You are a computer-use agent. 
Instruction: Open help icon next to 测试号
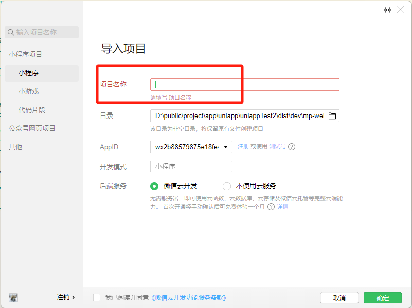point(292,147)
